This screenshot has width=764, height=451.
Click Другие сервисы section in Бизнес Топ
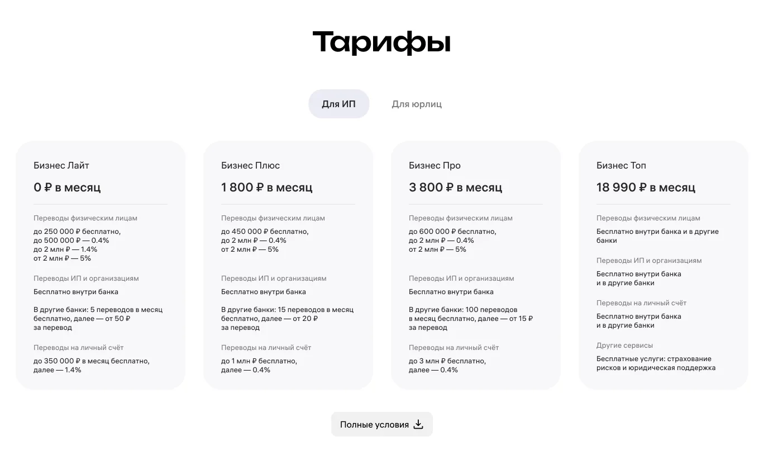(x=624, y=346)
